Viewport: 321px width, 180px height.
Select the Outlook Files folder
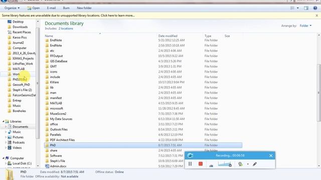tap(59, 129)
